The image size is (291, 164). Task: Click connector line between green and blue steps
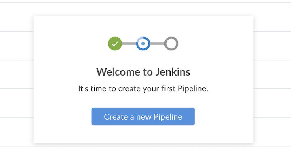(x=129, y=43)
